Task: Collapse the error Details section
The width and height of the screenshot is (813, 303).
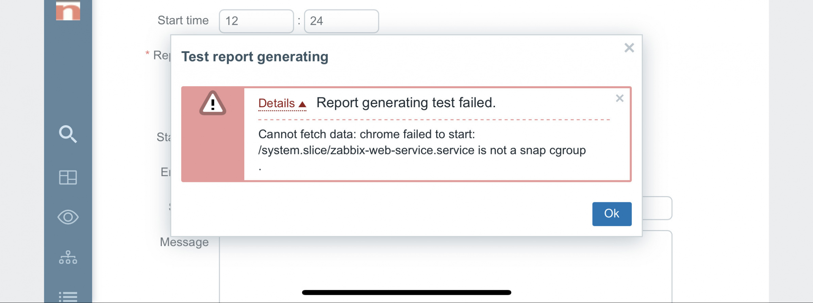Action: click(x=282, y=103)
